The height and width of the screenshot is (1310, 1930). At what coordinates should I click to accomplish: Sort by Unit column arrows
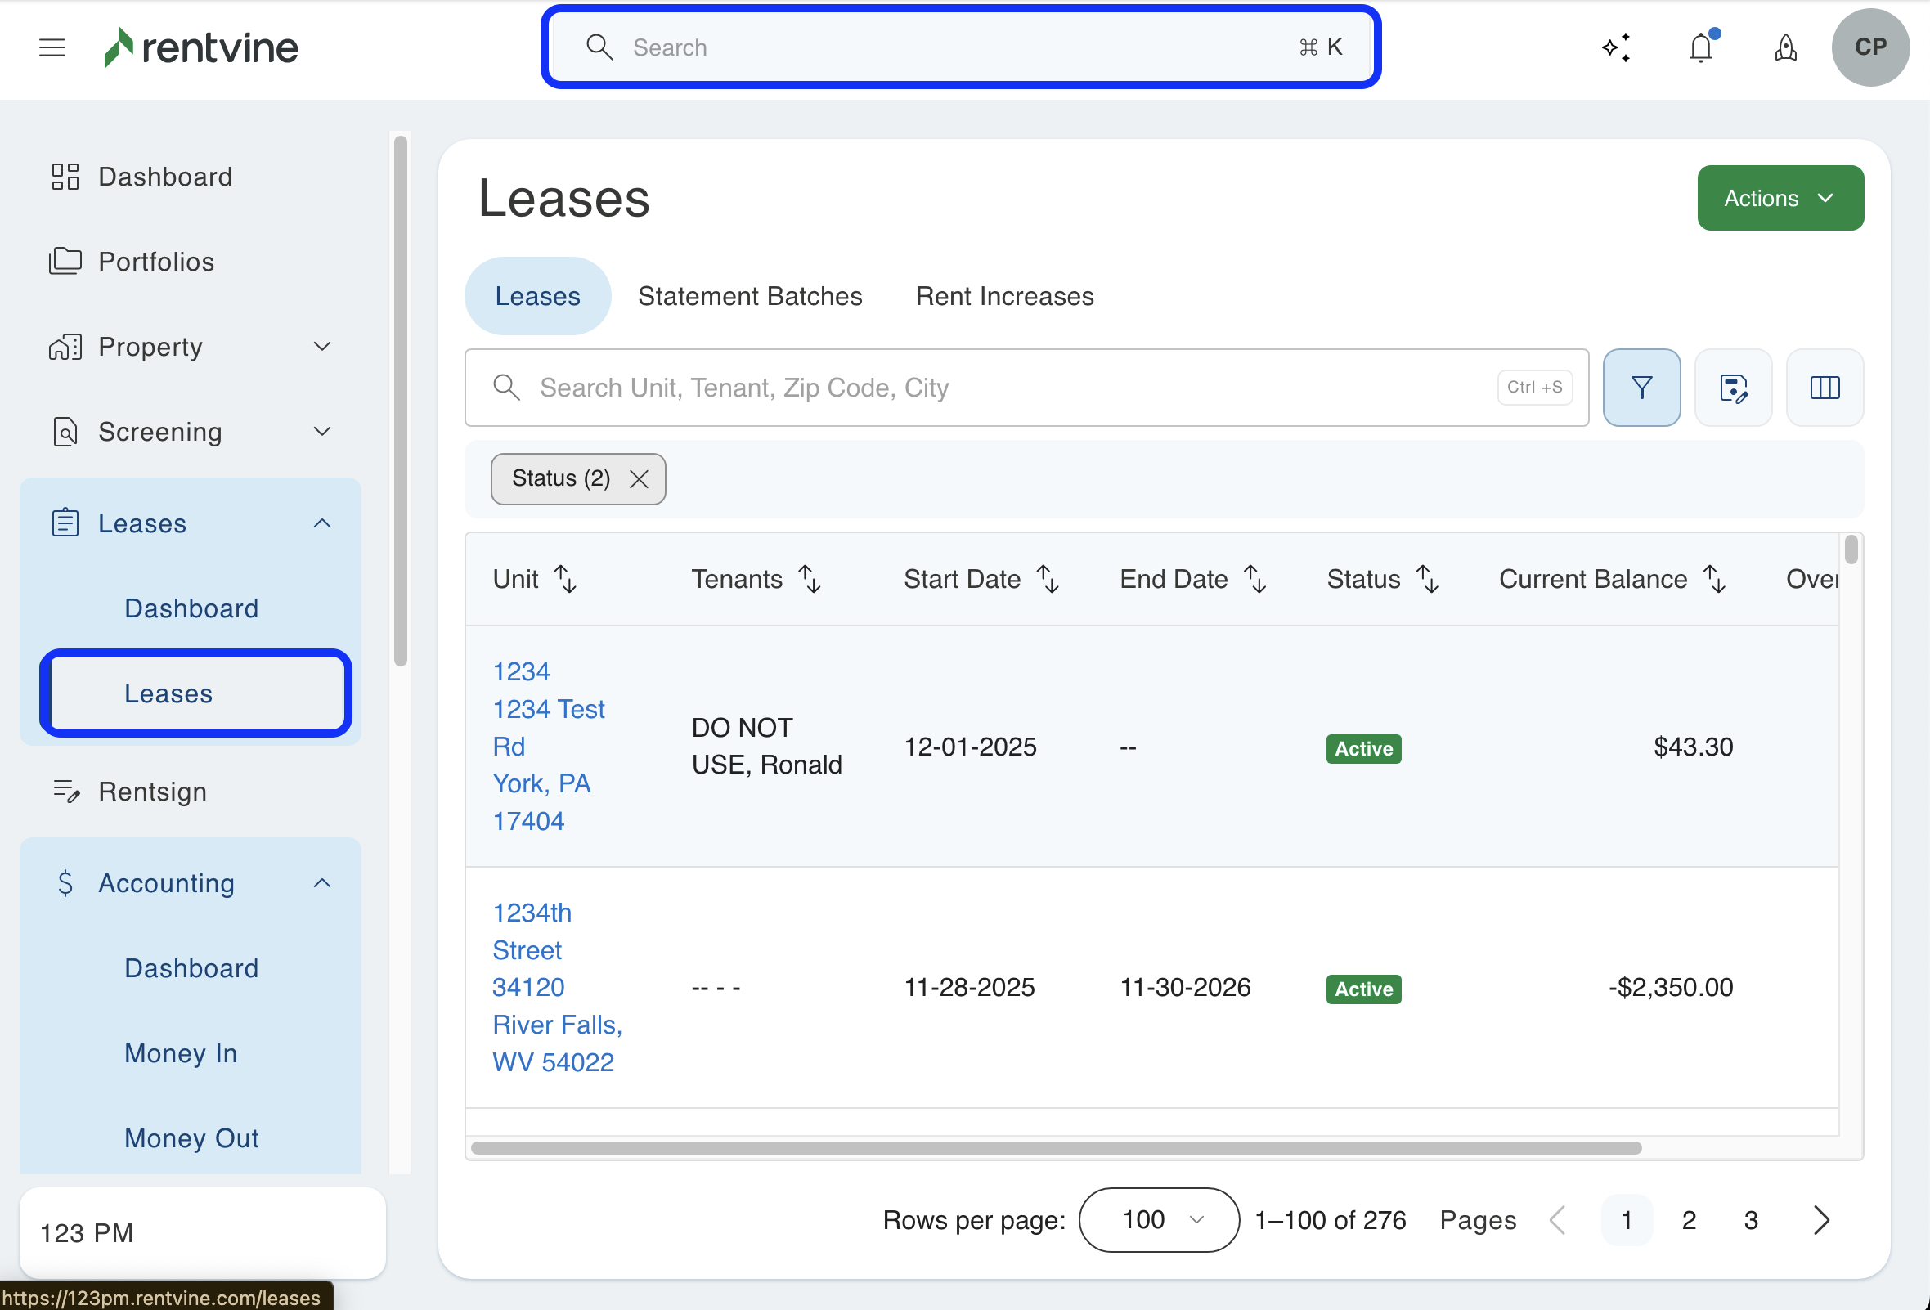coord(566,579)
